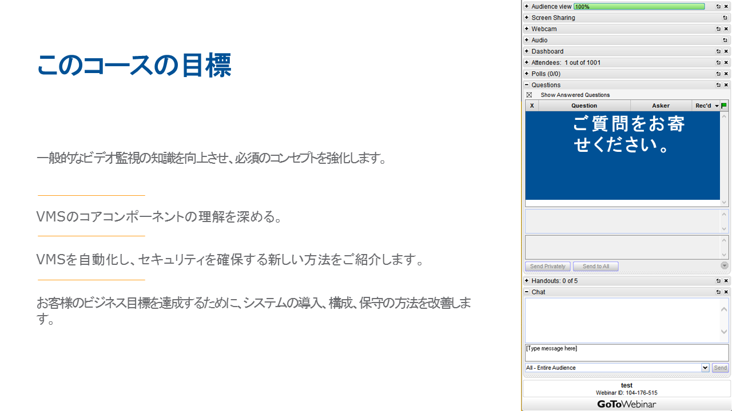Toggle Show Answered Questions checkbox

(529, 95)
